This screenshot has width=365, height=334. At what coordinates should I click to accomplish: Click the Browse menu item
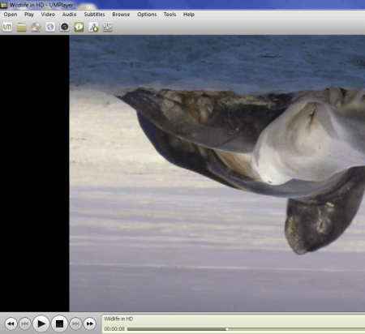[x=121, y=15]
